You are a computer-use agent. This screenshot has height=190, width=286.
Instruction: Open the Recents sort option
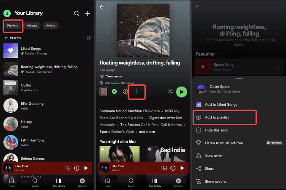[x=13, y=38]
